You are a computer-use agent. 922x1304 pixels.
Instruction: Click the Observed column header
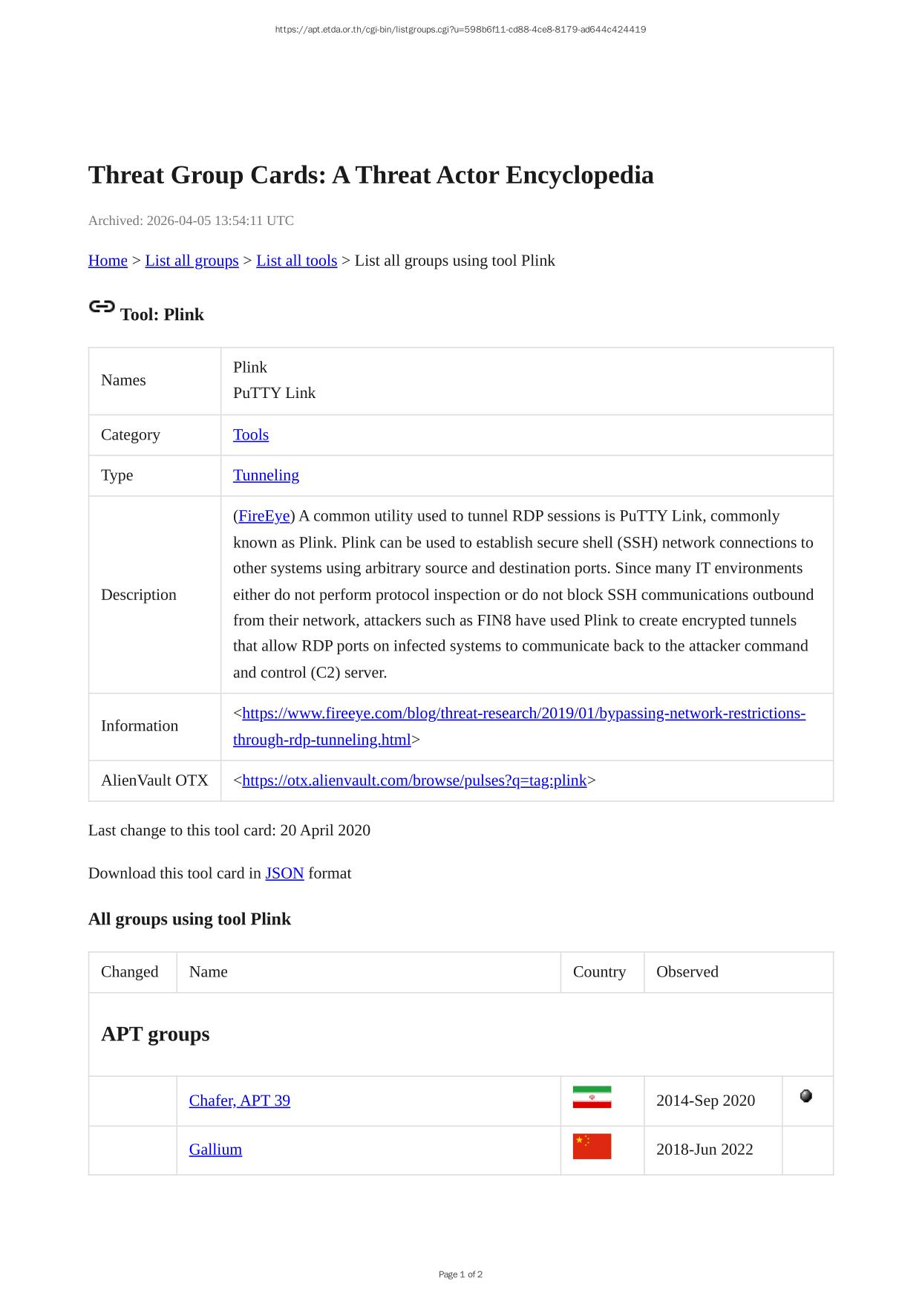pos(687,972)
